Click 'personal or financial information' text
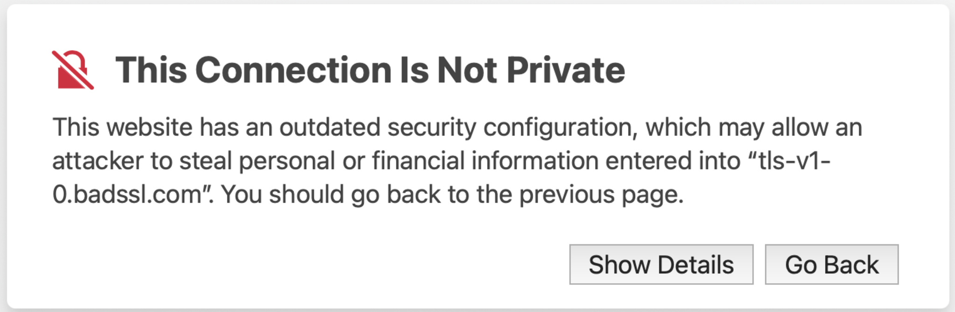Viewport: 955px width, 312px height. pyautogui.click(x=418, y=161)
